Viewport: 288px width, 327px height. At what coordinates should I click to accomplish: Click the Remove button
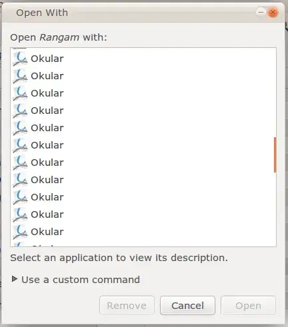coord(127,306)
